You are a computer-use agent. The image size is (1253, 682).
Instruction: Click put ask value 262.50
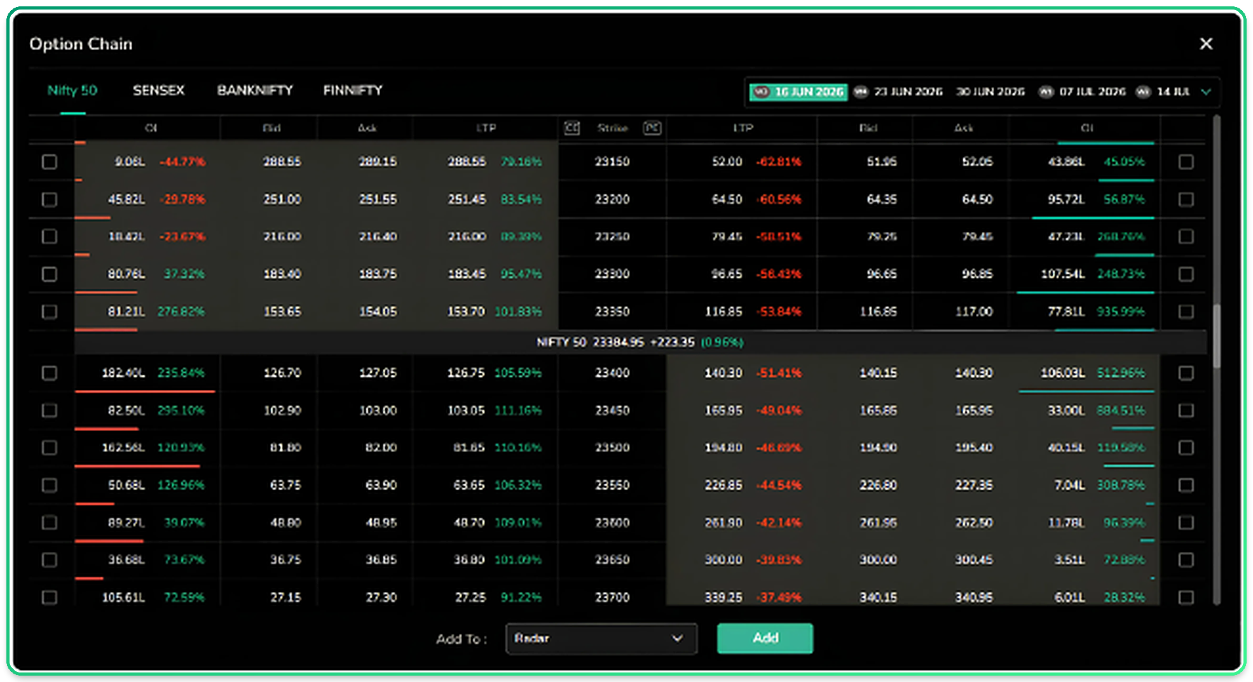tap(973, 523)
